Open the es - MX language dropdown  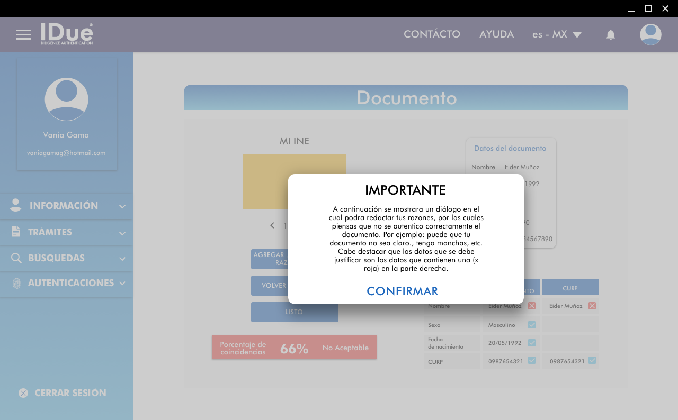[x=557, y=35]
